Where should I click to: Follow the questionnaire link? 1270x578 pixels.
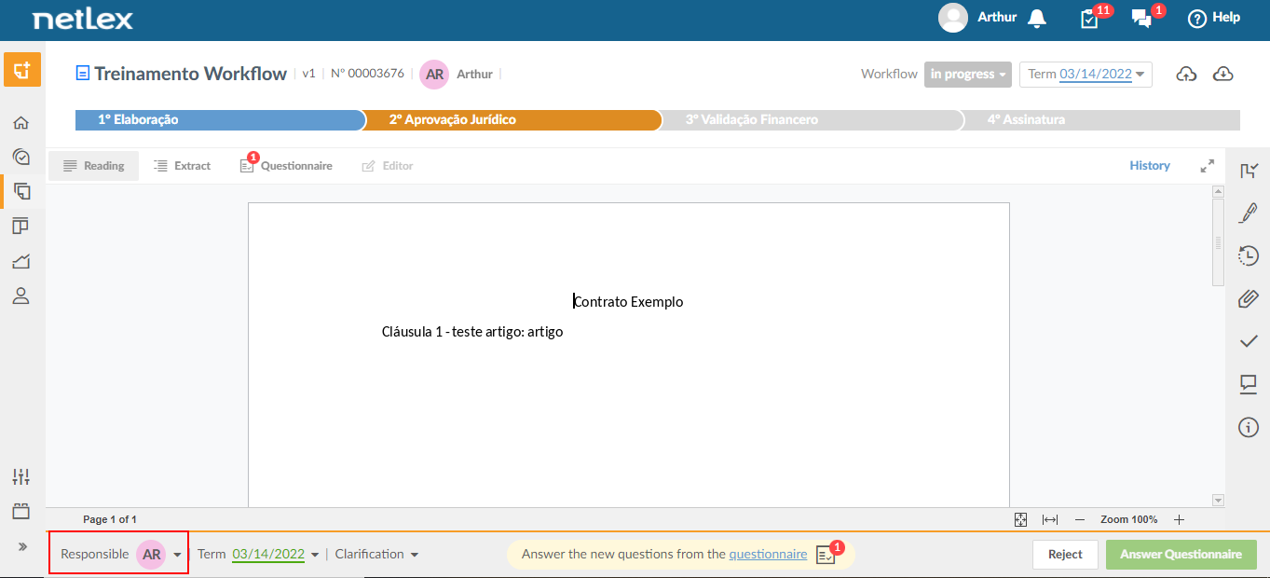[768, 554]
